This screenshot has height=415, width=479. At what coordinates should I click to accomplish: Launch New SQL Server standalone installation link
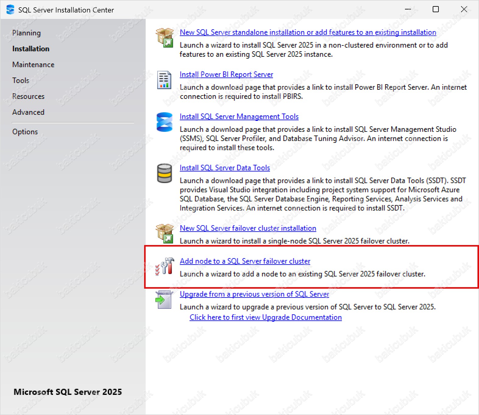click(308, 32)
